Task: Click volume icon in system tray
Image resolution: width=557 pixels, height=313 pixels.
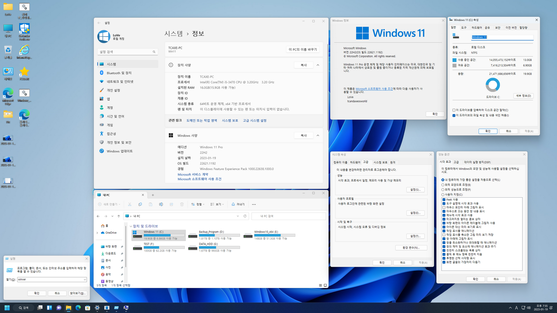Action: [x=529, y=308]
